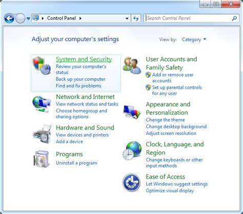Click the Forward navigation button

point(21,18)
